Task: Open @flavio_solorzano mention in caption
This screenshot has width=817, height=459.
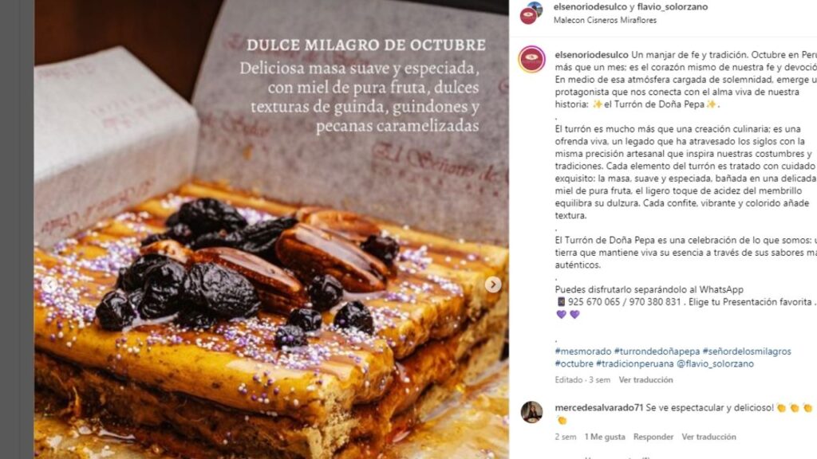Action: [715, 363]
